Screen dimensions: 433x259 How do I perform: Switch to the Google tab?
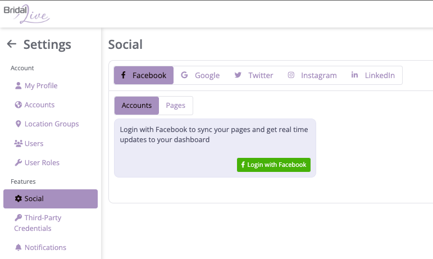click(x=200, y=75)
